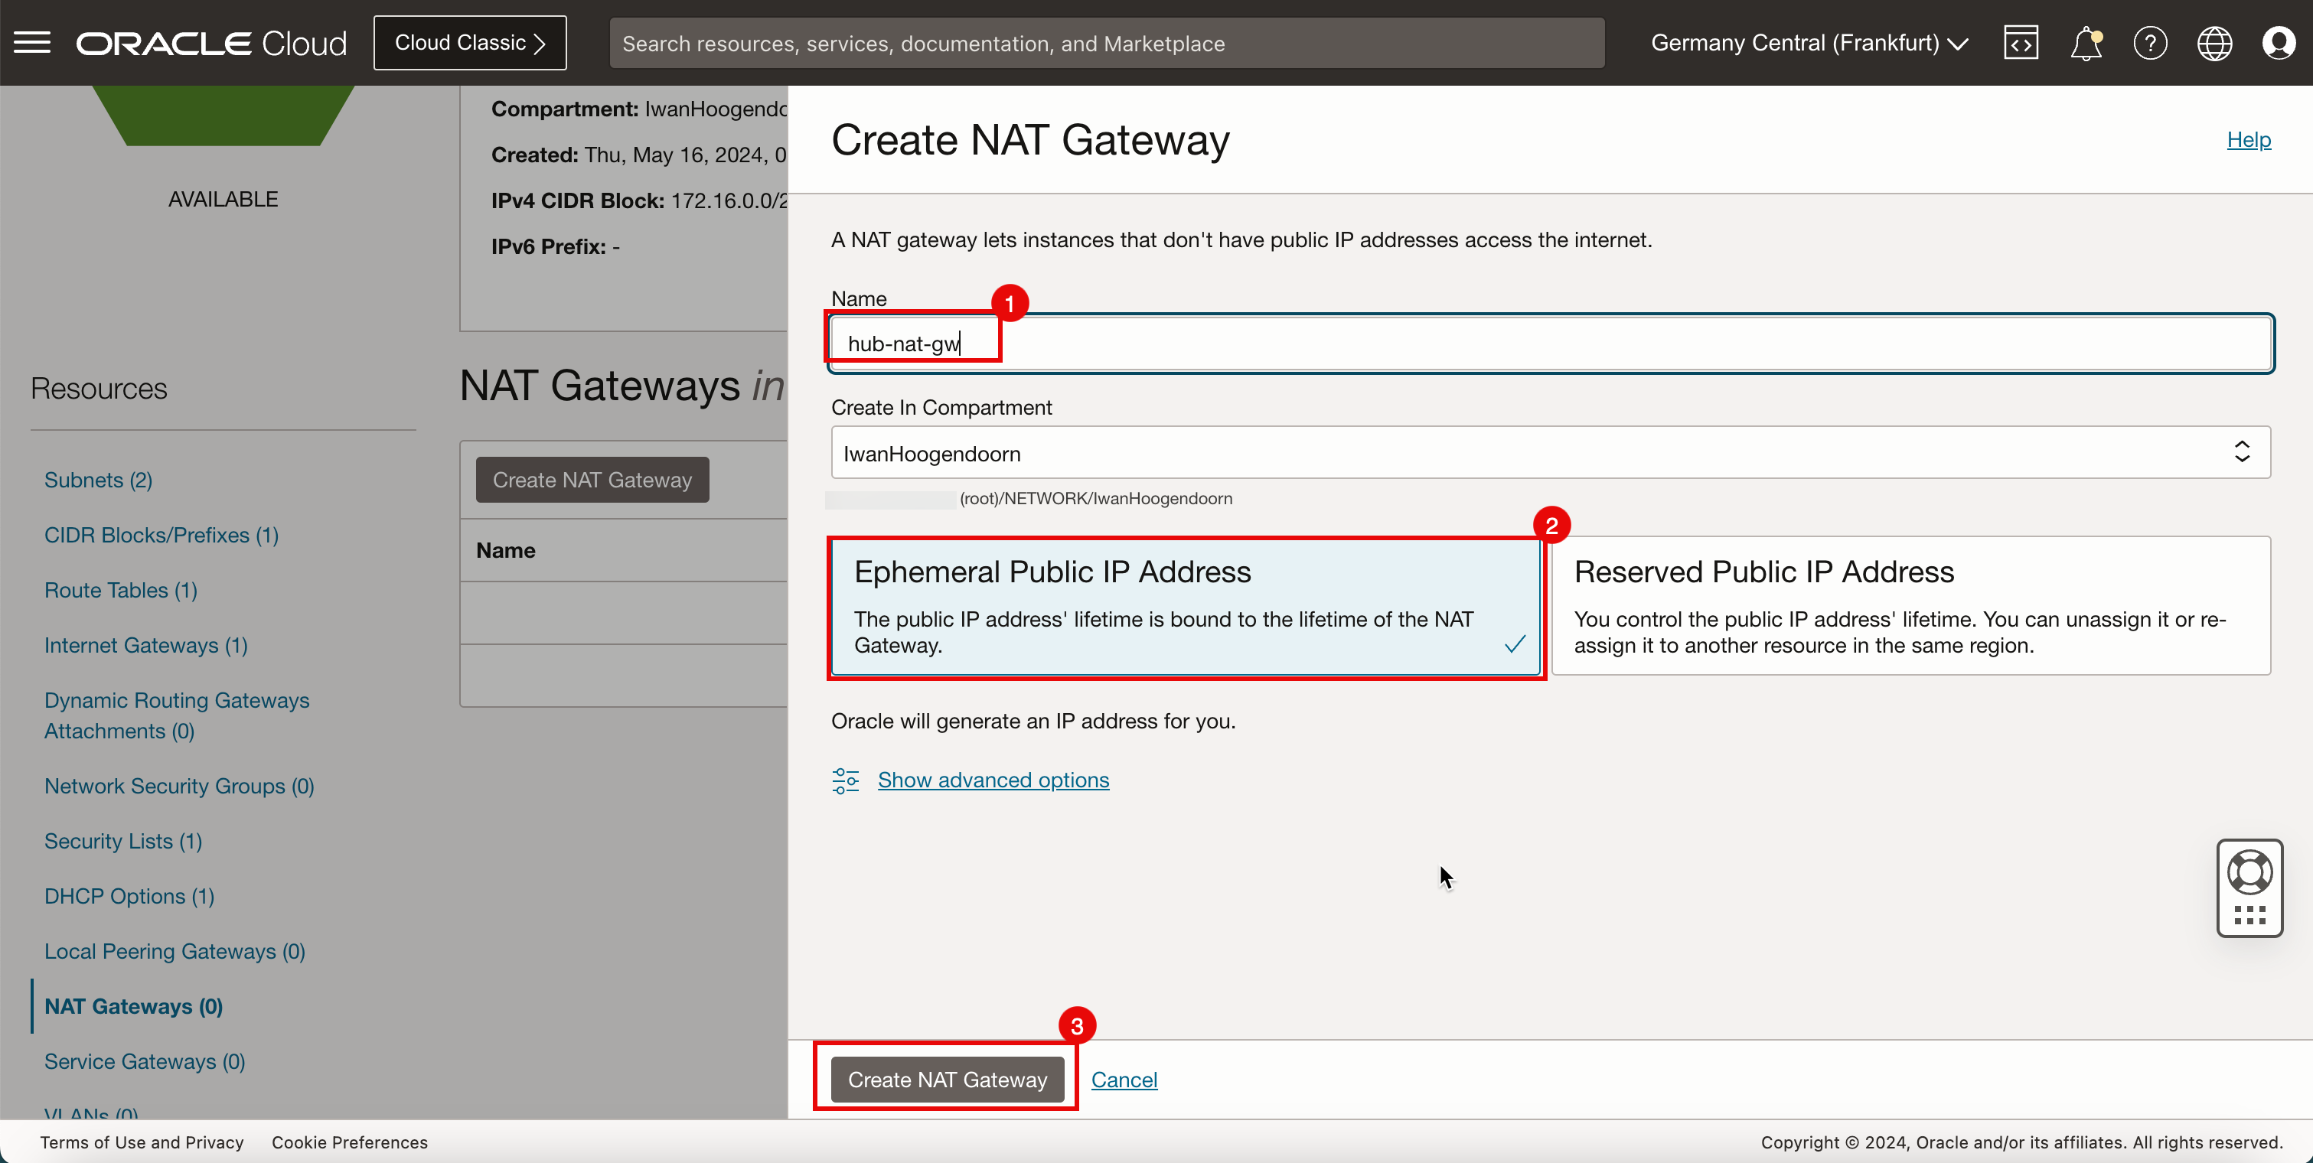Click the Show advanced options filter icon
This screenshot has height=1163, width=2313.
[846, 779]
